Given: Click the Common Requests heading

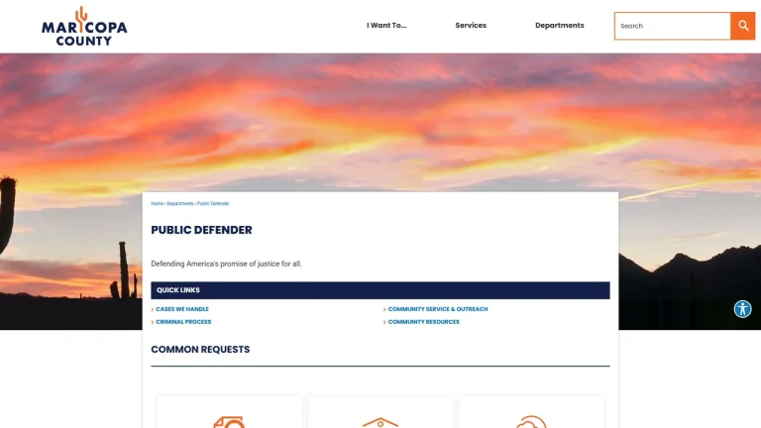Looking at the screenshot, I should tap(200, 350).
